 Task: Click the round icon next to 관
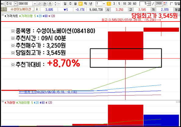tap(50, 4)
